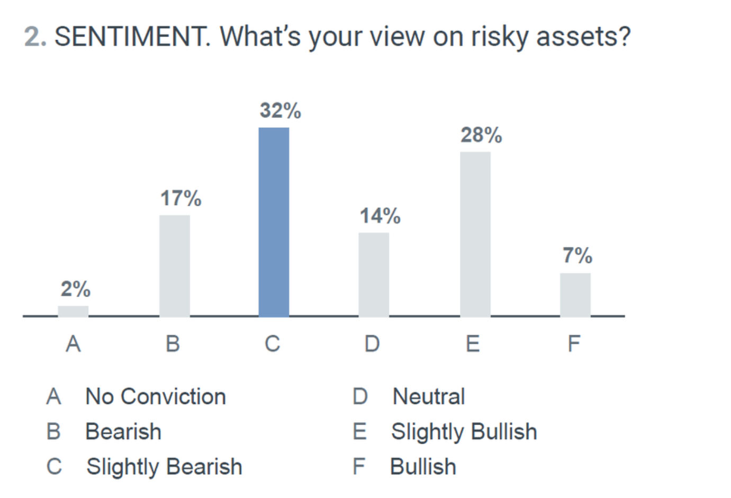Click the 28% data label
731x498 pixels.
click(x=481, y=135)
